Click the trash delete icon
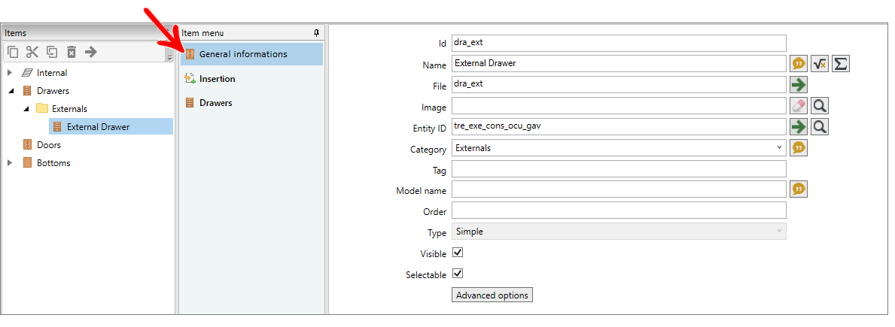The width and height of the screenshot is (895, 327). pos(72,53)
